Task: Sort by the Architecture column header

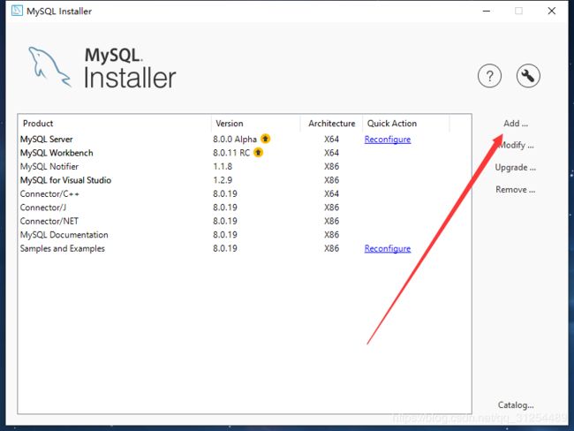Action: [331, 124]
